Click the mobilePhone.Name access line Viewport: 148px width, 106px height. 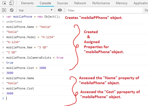coord(20,78)
